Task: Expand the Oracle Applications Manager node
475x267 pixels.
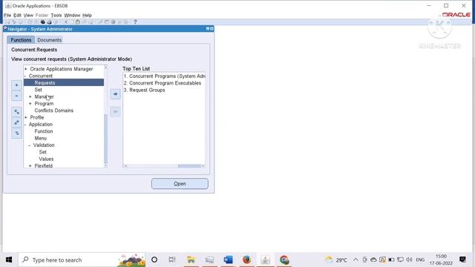Action: (x=26, y=69)
